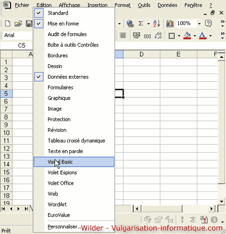Screen dimensions: 226x234
Task: Click the Name Box showing C5
Action: (x=17, y=45)
